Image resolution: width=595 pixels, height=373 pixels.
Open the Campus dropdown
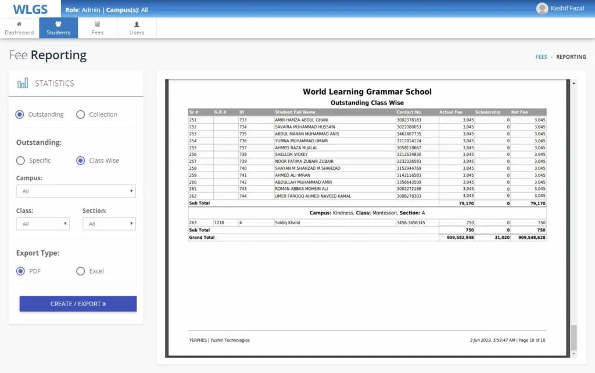76,191
